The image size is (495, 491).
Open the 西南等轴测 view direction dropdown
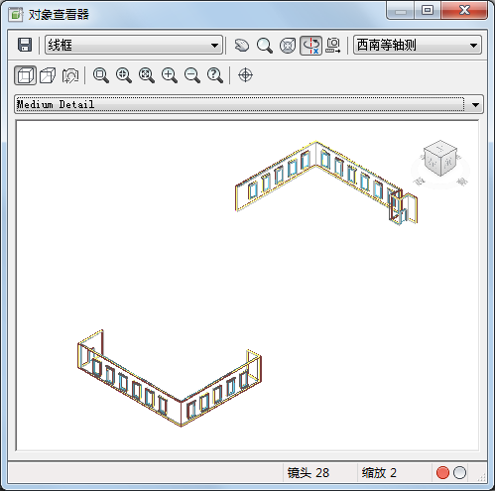coord(418,45)
